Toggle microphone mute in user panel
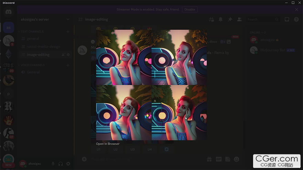 coord(53,163)
